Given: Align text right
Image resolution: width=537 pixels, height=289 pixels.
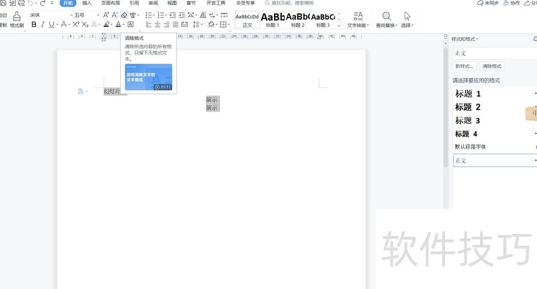Looking at the screenshot, I should [x=166, y=24].
